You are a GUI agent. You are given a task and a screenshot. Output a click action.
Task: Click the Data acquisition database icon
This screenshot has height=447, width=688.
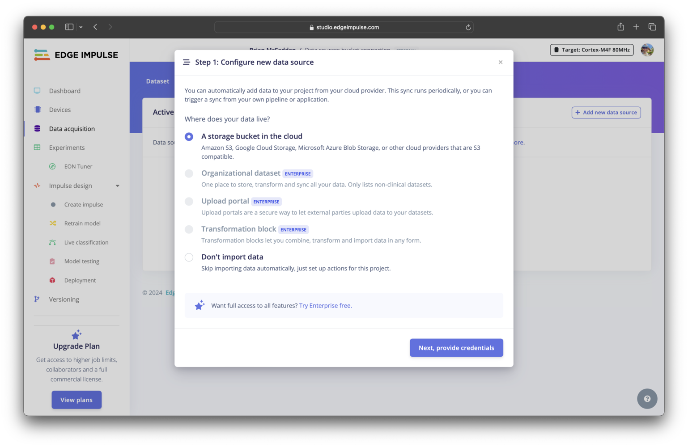point(38,129)
